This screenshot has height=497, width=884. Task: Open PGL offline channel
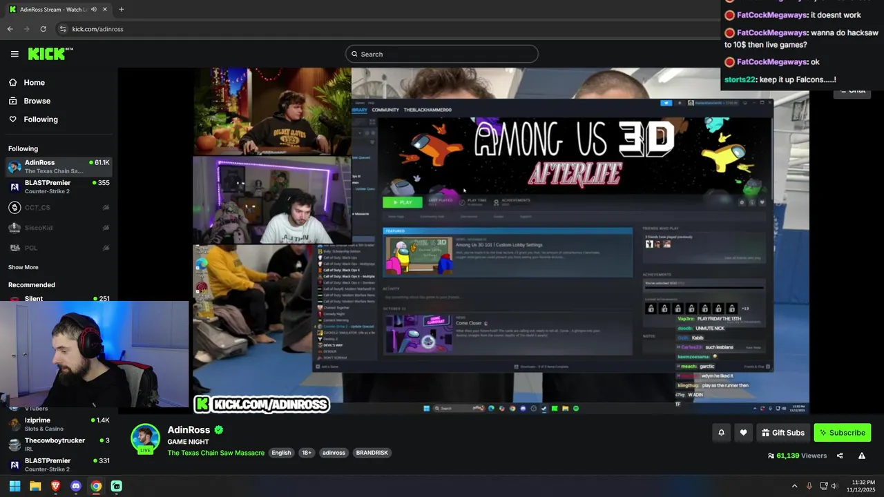click(x=59, y=247)
